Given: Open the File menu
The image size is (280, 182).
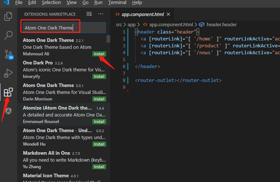Looking at the screenshot, I should pos(19,3).
